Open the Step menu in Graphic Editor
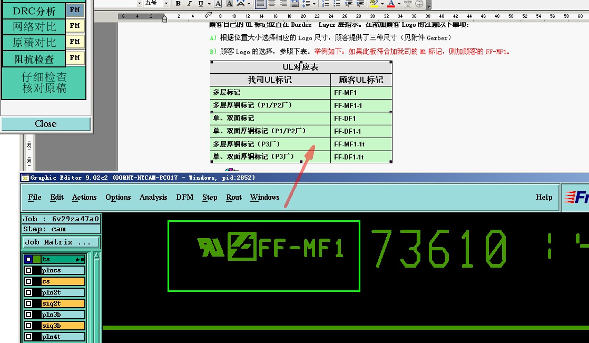 (x=210, y=197)
